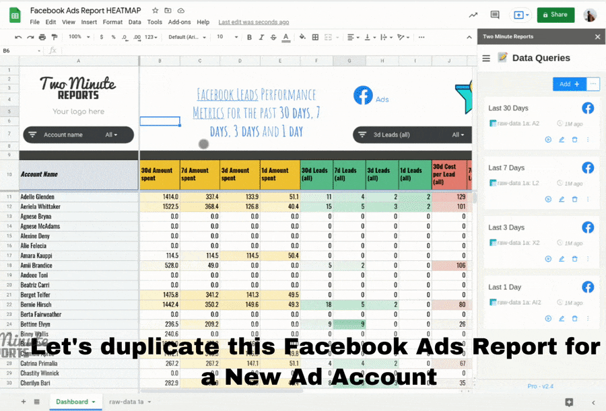Toggle bold formatting
The height and width of the screenshot is (411, 606).
click(x=249, y=37)
